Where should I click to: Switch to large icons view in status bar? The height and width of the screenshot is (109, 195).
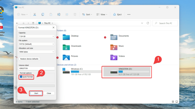(x=177, y=102)
